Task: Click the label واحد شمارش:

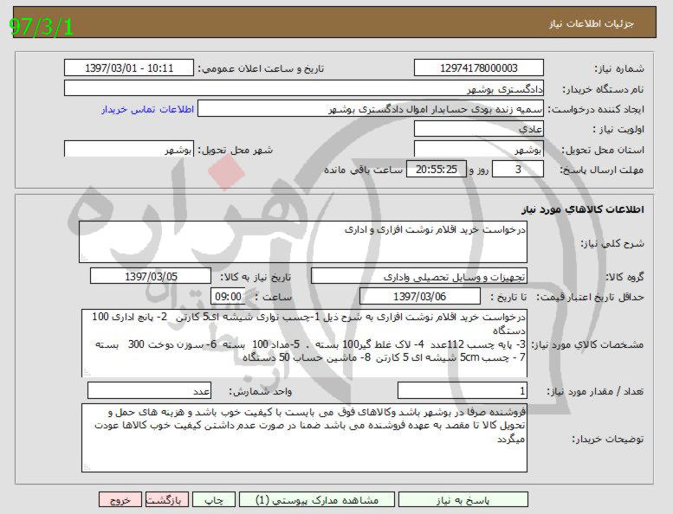Action: 261,391
